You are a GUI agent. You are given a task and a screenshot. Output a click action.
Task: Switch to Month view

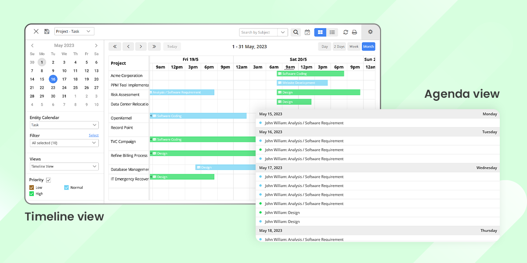pyautogui.click(x=368, y=46)
